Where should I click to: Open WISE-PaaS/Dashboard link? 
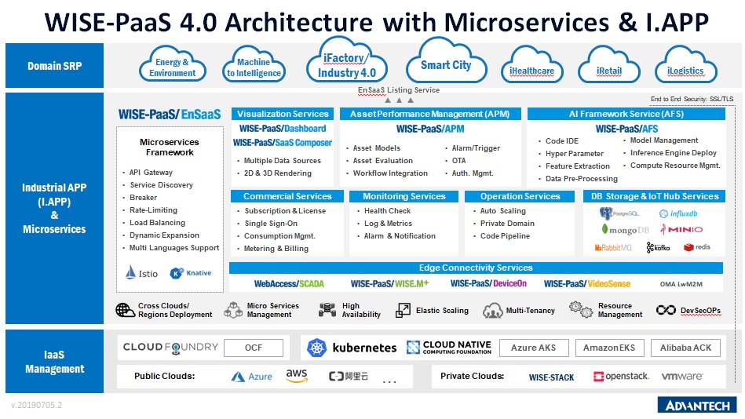point(283,128)
